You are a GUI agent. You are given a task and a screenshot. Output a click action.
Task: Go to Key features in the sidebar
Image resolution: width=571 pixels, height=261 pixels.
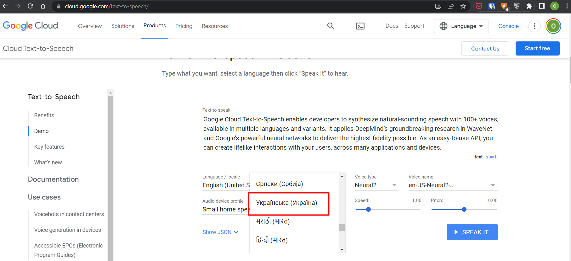(x=49, y=147)
